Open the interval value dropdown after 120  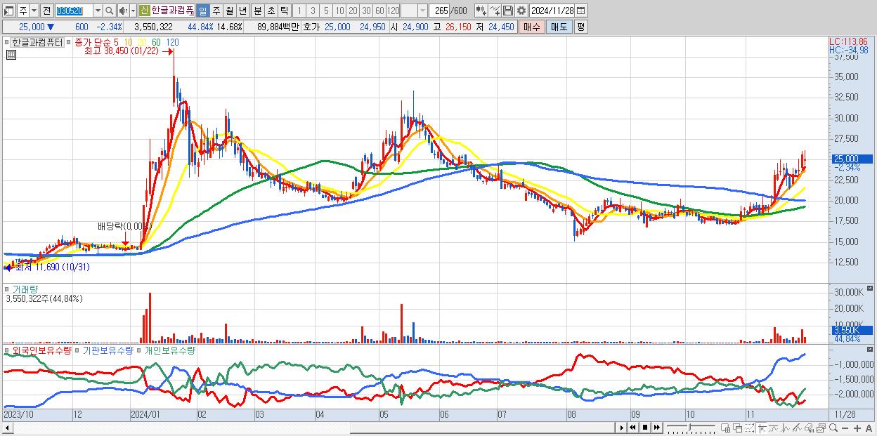pos(422,11)
